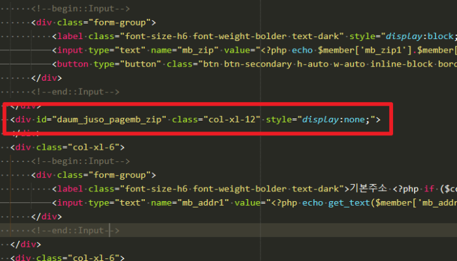Click the "if" keyword after 기본주소
Image resolution: width=457 pixels, height=261 pixels.
[429, 189]
